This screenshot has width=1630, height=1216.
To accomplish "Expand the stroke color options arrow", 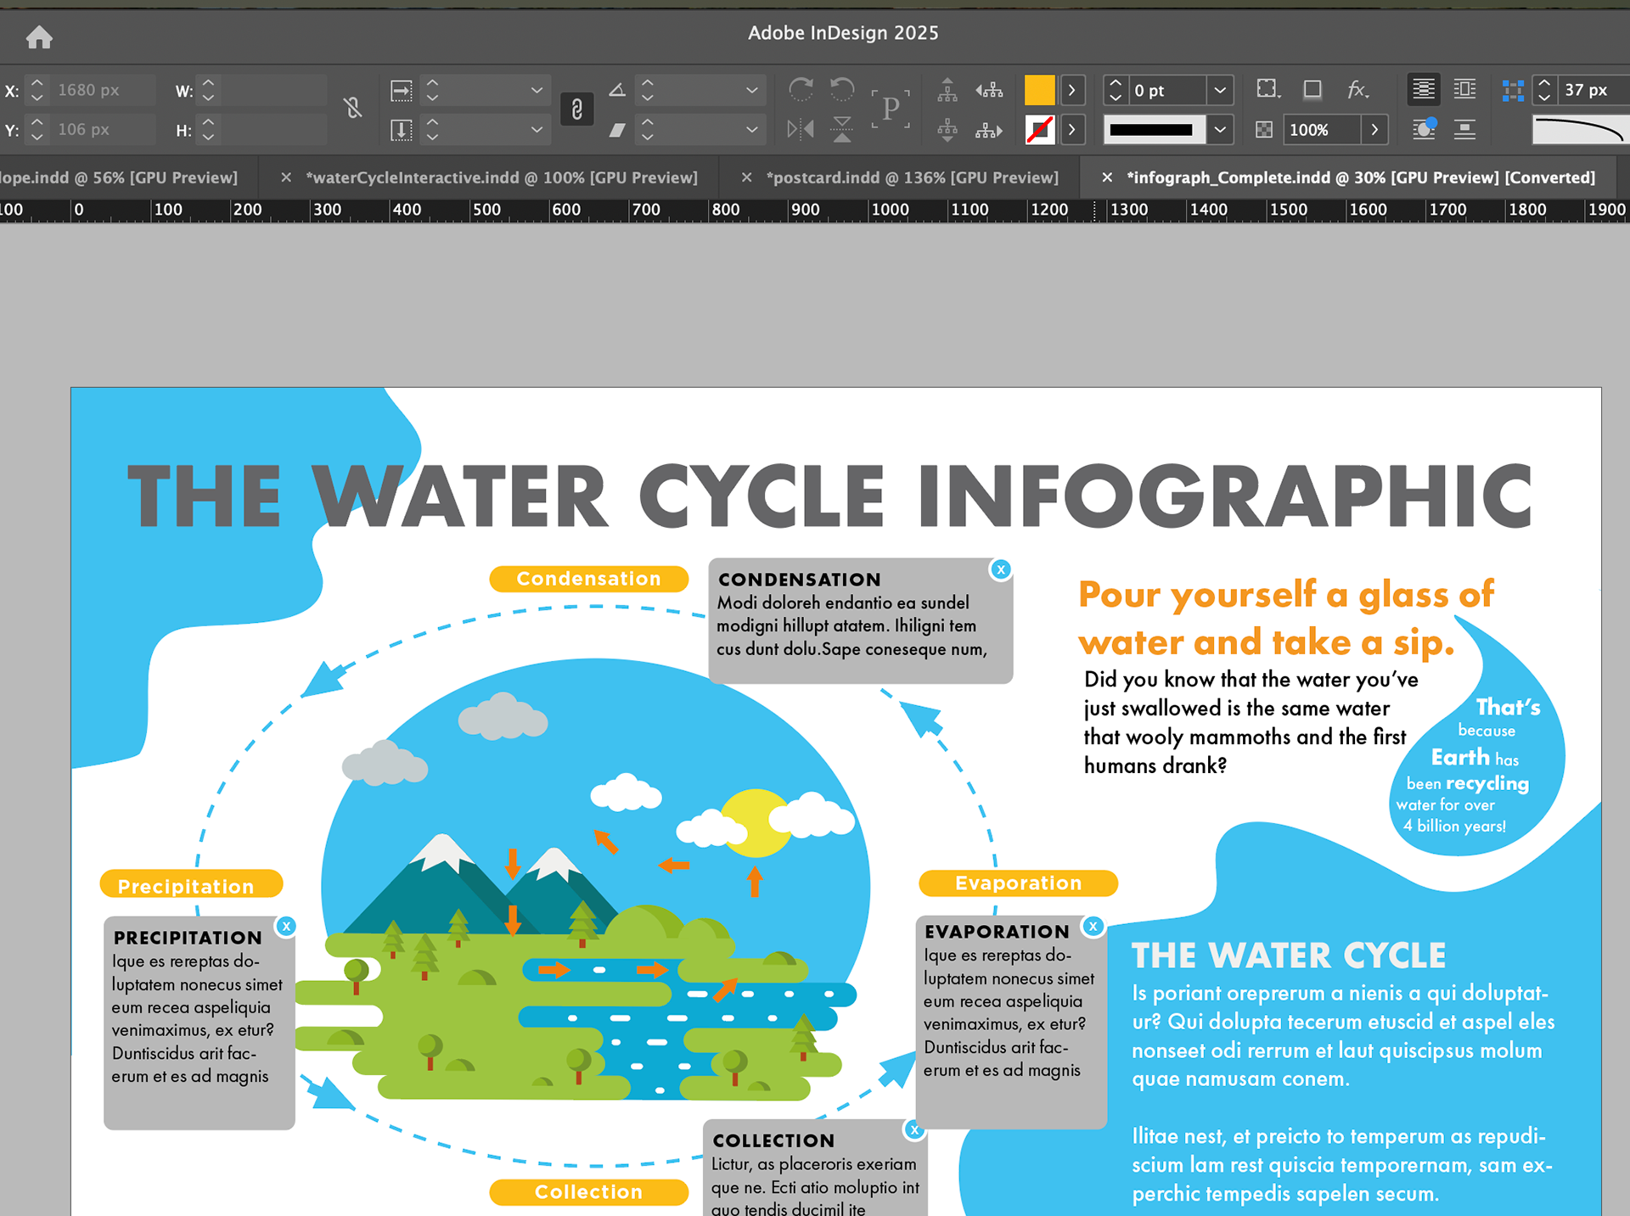I will coord(1072,130).
